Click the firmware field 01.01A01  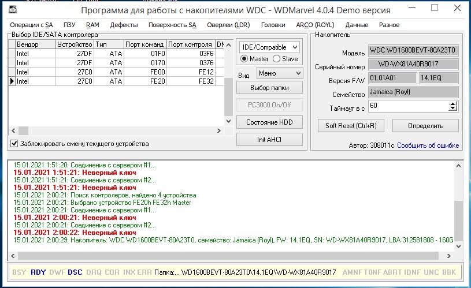click(x=392, y=78)
